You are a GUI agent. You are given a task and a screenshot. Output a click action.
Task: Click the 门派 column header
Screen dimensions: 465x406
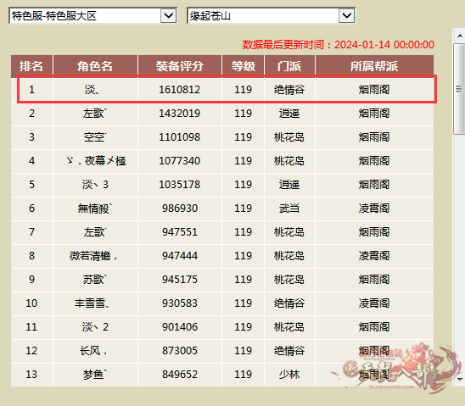point(289,66)
